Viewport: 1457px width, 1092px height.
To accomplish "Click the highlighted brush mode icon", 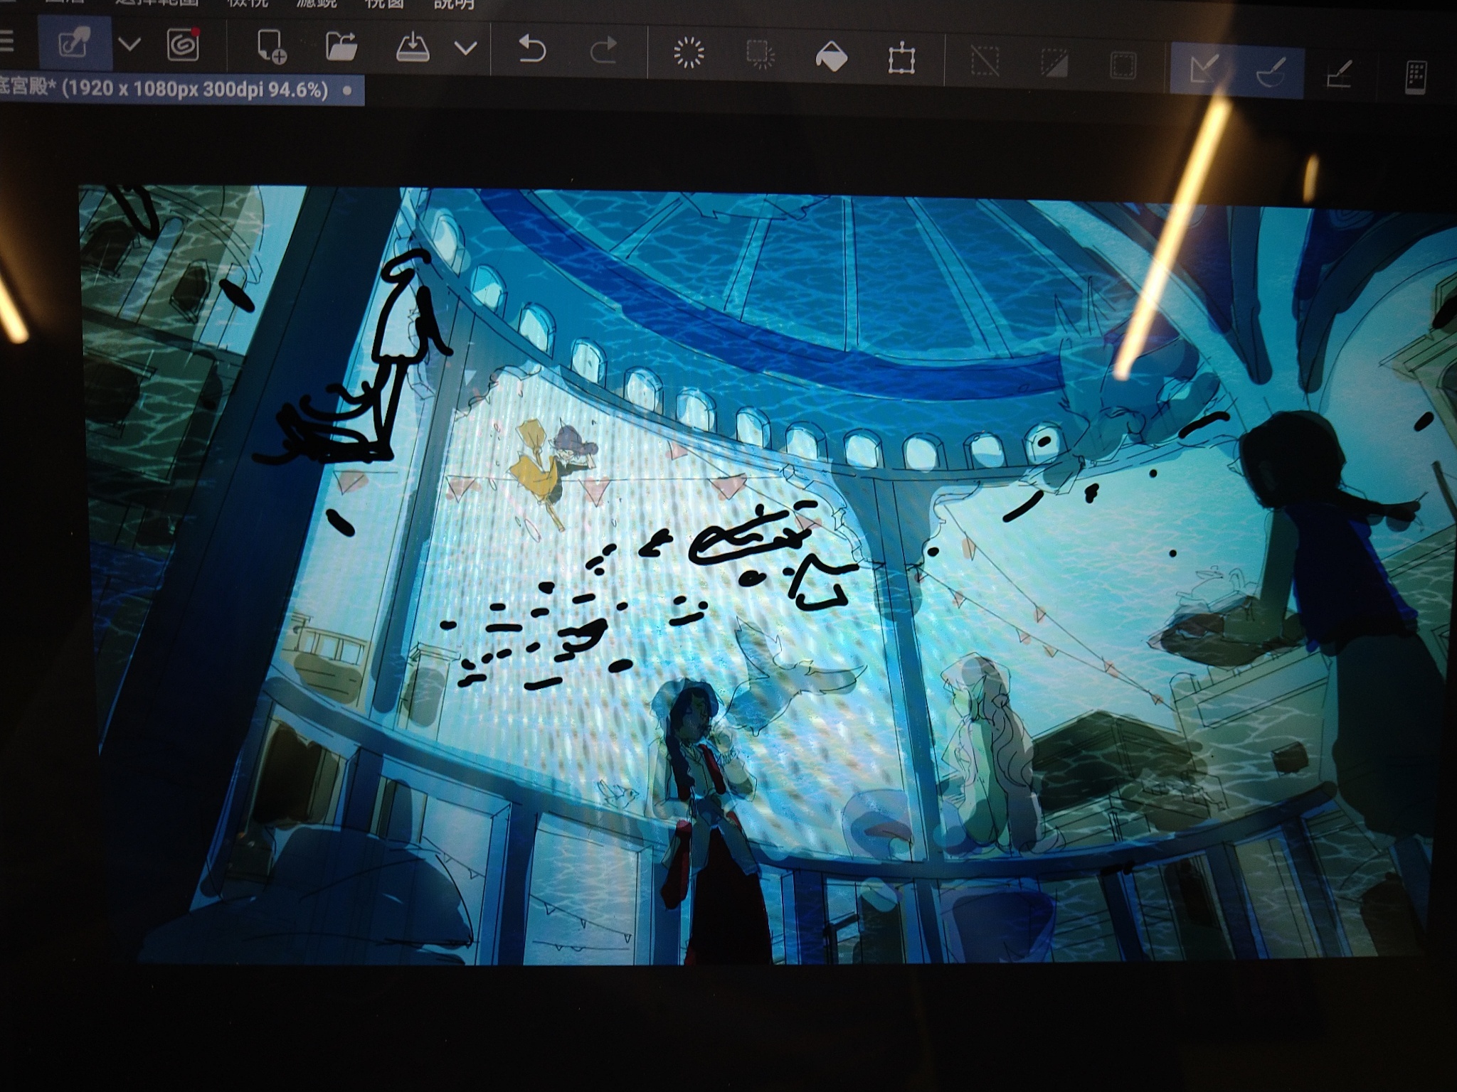I will [x=75, y=45].
